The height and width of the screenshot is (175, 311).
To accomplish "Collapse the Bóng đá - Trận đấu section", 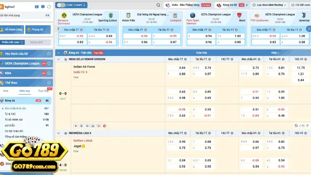I will [59, 52].
